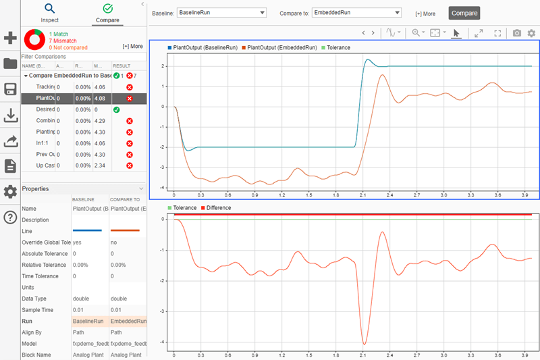This screenshot has height=360, width=540.
Task: Switch to the Compare tab
Action: pyautogui.click(x=107, y=14)
